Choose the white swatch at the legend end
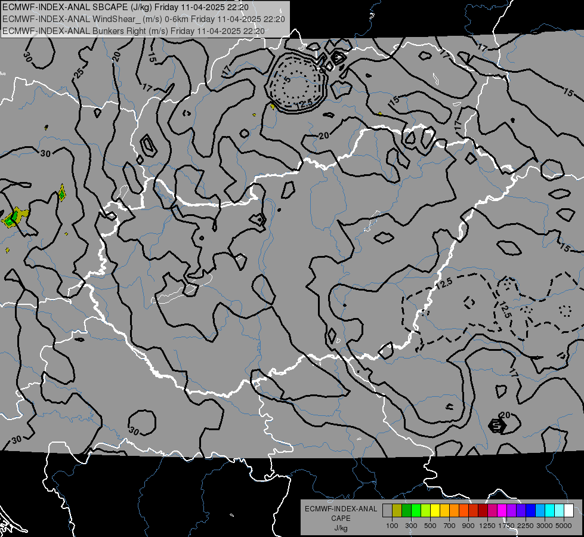Image resolution: width=584 pixels, height=537 pixels. tap(568, 511)
